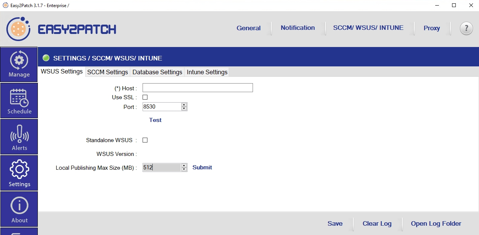Decrease the Port value with down arrow
Viewport: 479px width, 235px height.
tap(184, 109)
